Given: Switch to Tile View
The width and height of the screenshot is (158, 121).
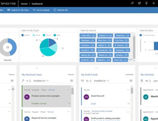Looking at the screenshot, I should 18,10.
